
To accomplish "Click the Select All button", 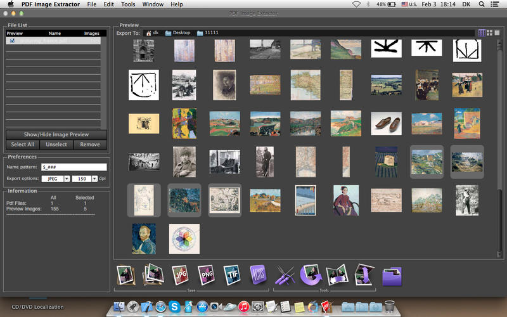I will point(23,145).
